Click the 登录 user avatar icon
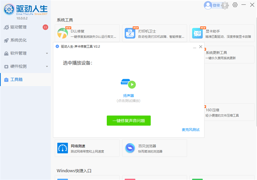This screenshot has width=257, height=180. 208,5
